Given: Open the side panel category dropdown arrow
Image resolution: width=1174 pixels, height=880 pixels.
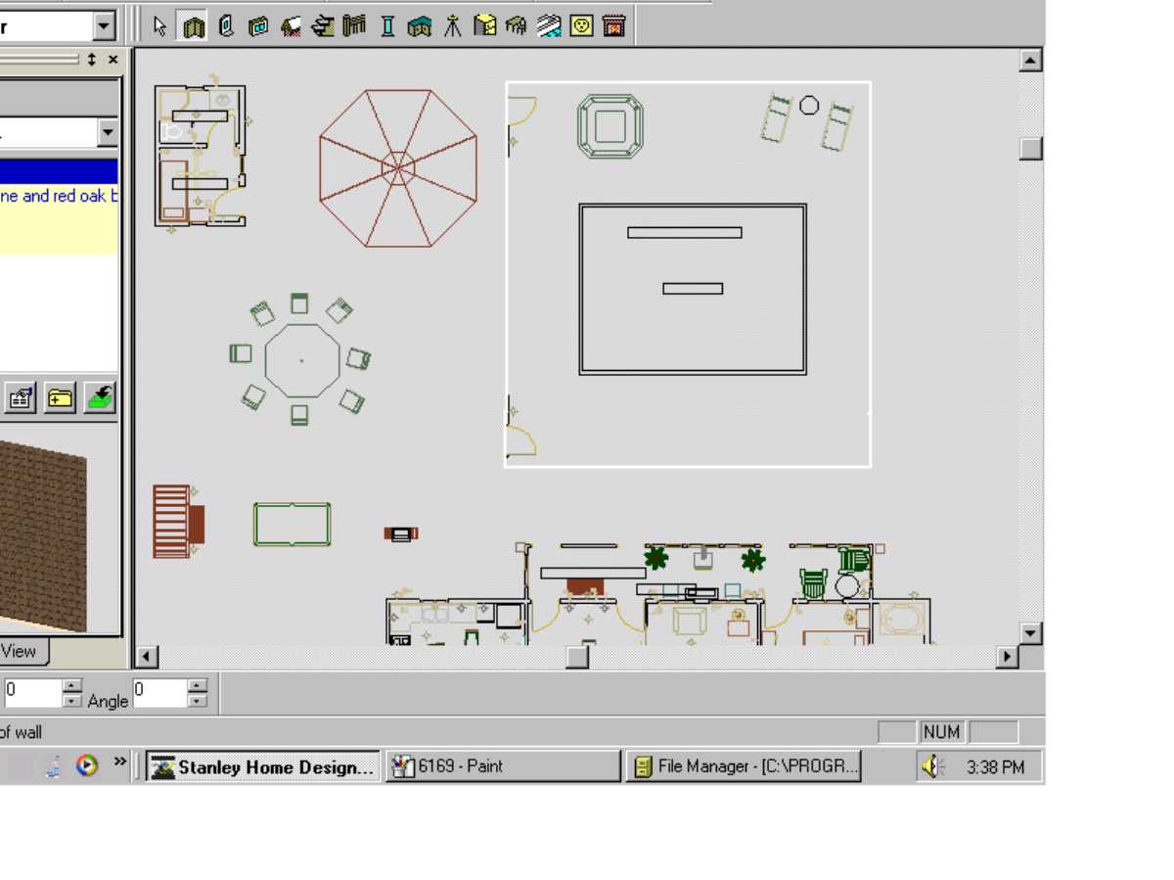Looking at the screenshot, I should (108, 132).
